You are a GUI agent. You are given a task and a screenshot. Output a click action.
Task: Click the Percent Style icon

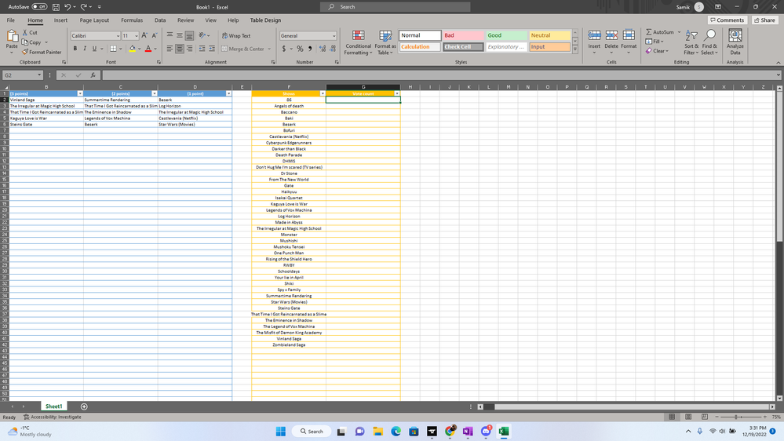(x=300, y=49)
